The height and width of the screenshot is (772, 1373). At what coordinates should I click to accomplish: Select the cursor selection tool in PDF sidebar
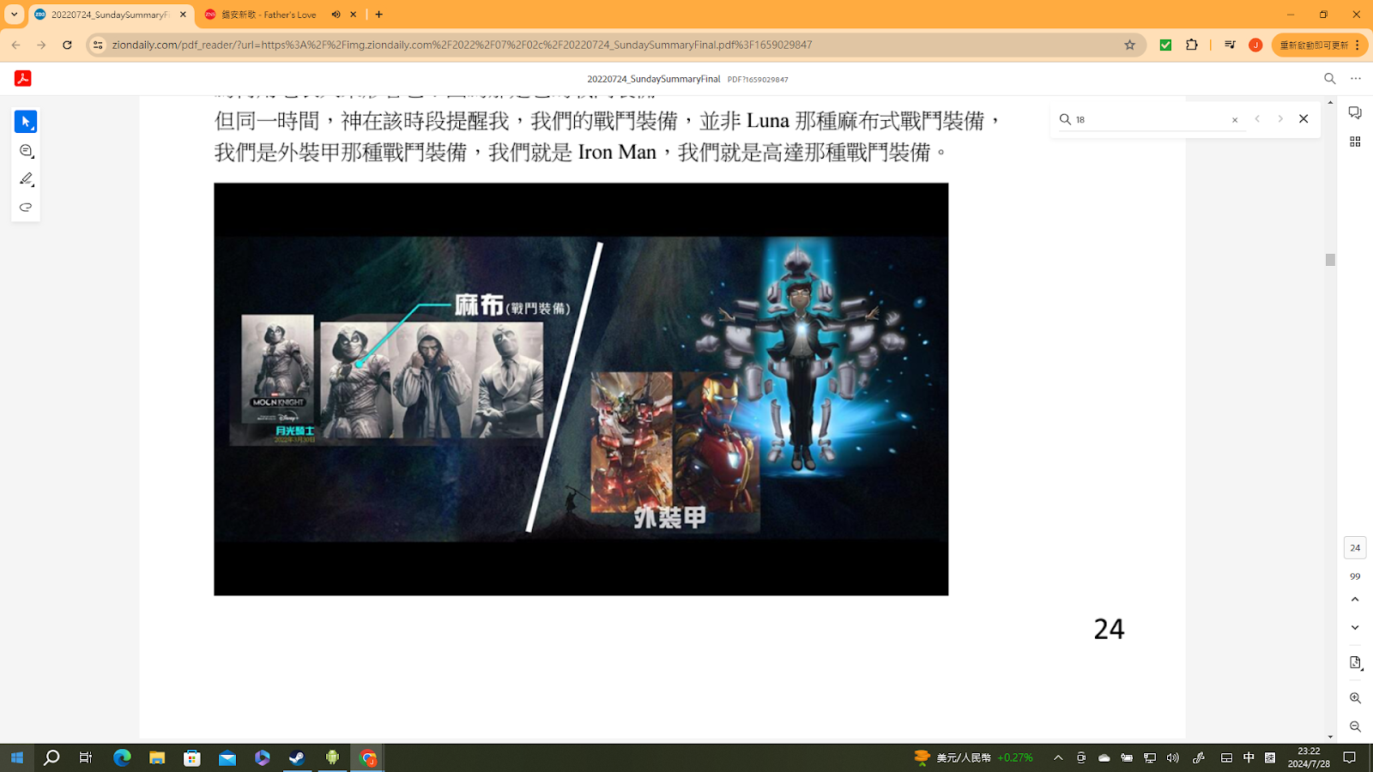(26, 122)
